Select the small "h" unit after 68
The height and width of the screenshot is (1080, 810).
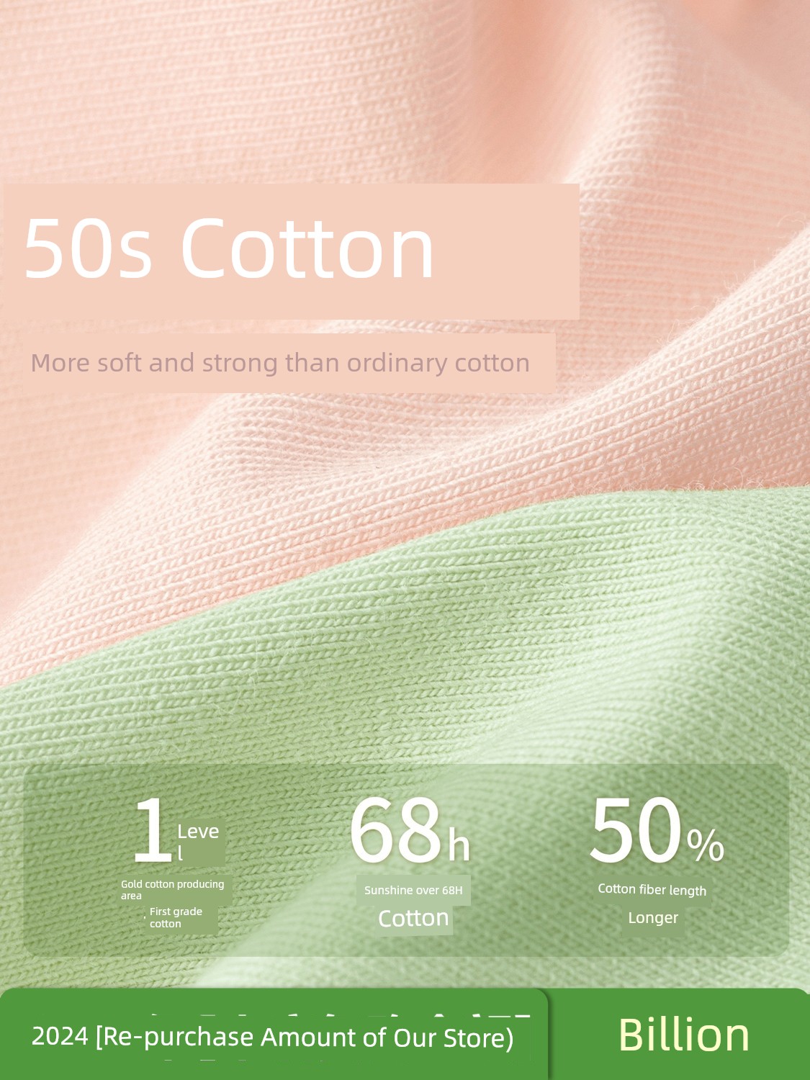(459, 845)
